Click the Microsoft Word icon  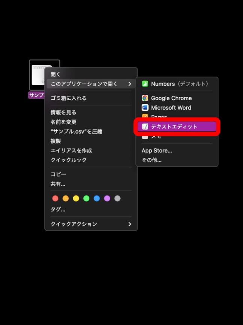pos(145,108)
